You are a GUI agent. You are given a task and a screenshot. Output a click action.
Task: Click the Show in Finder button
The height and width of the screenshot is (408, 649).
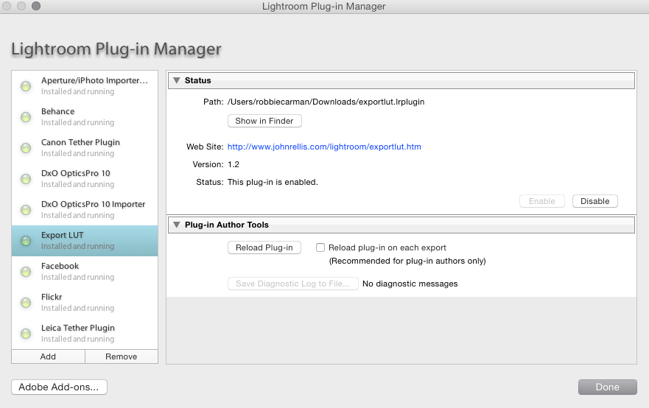[264, 121]
